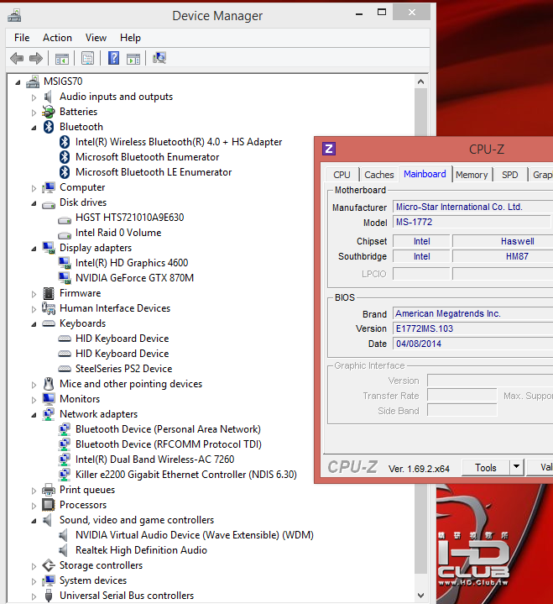The width and height of the screenshot is (553, 604).
Task: Open the View menu
Action: pos(96,38)
